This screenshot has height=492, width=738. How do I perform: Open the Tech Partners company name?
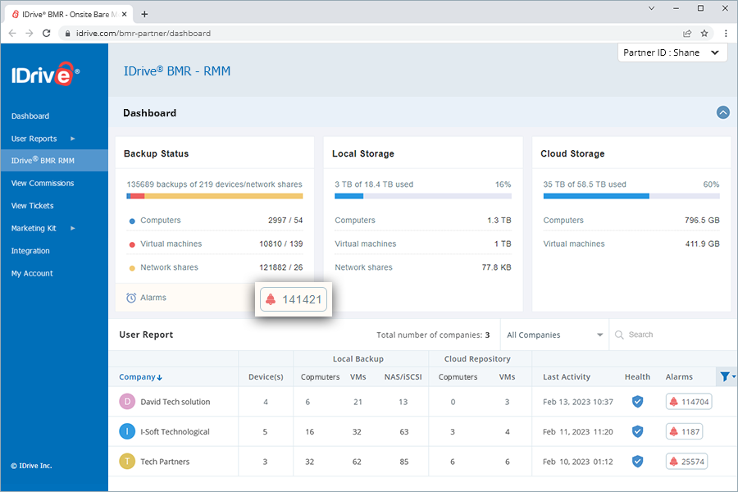pyautogui.click(x=165, y=462)
